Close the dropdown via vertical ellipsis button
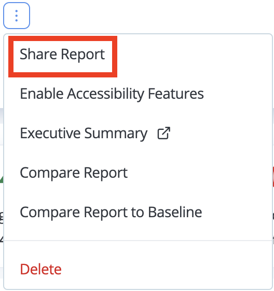 (x=17, y=16)
